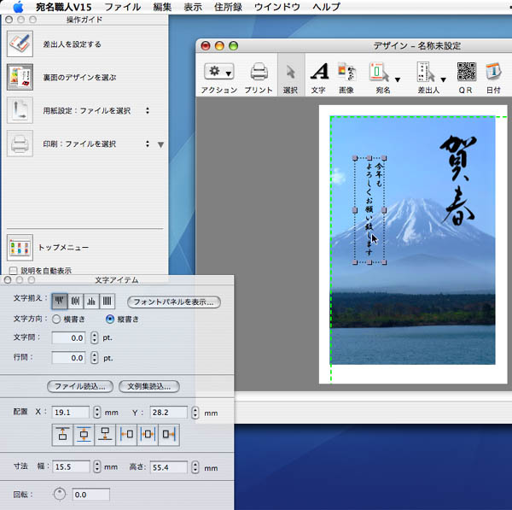Click the 画像 image tool icon

pos(346,73)
